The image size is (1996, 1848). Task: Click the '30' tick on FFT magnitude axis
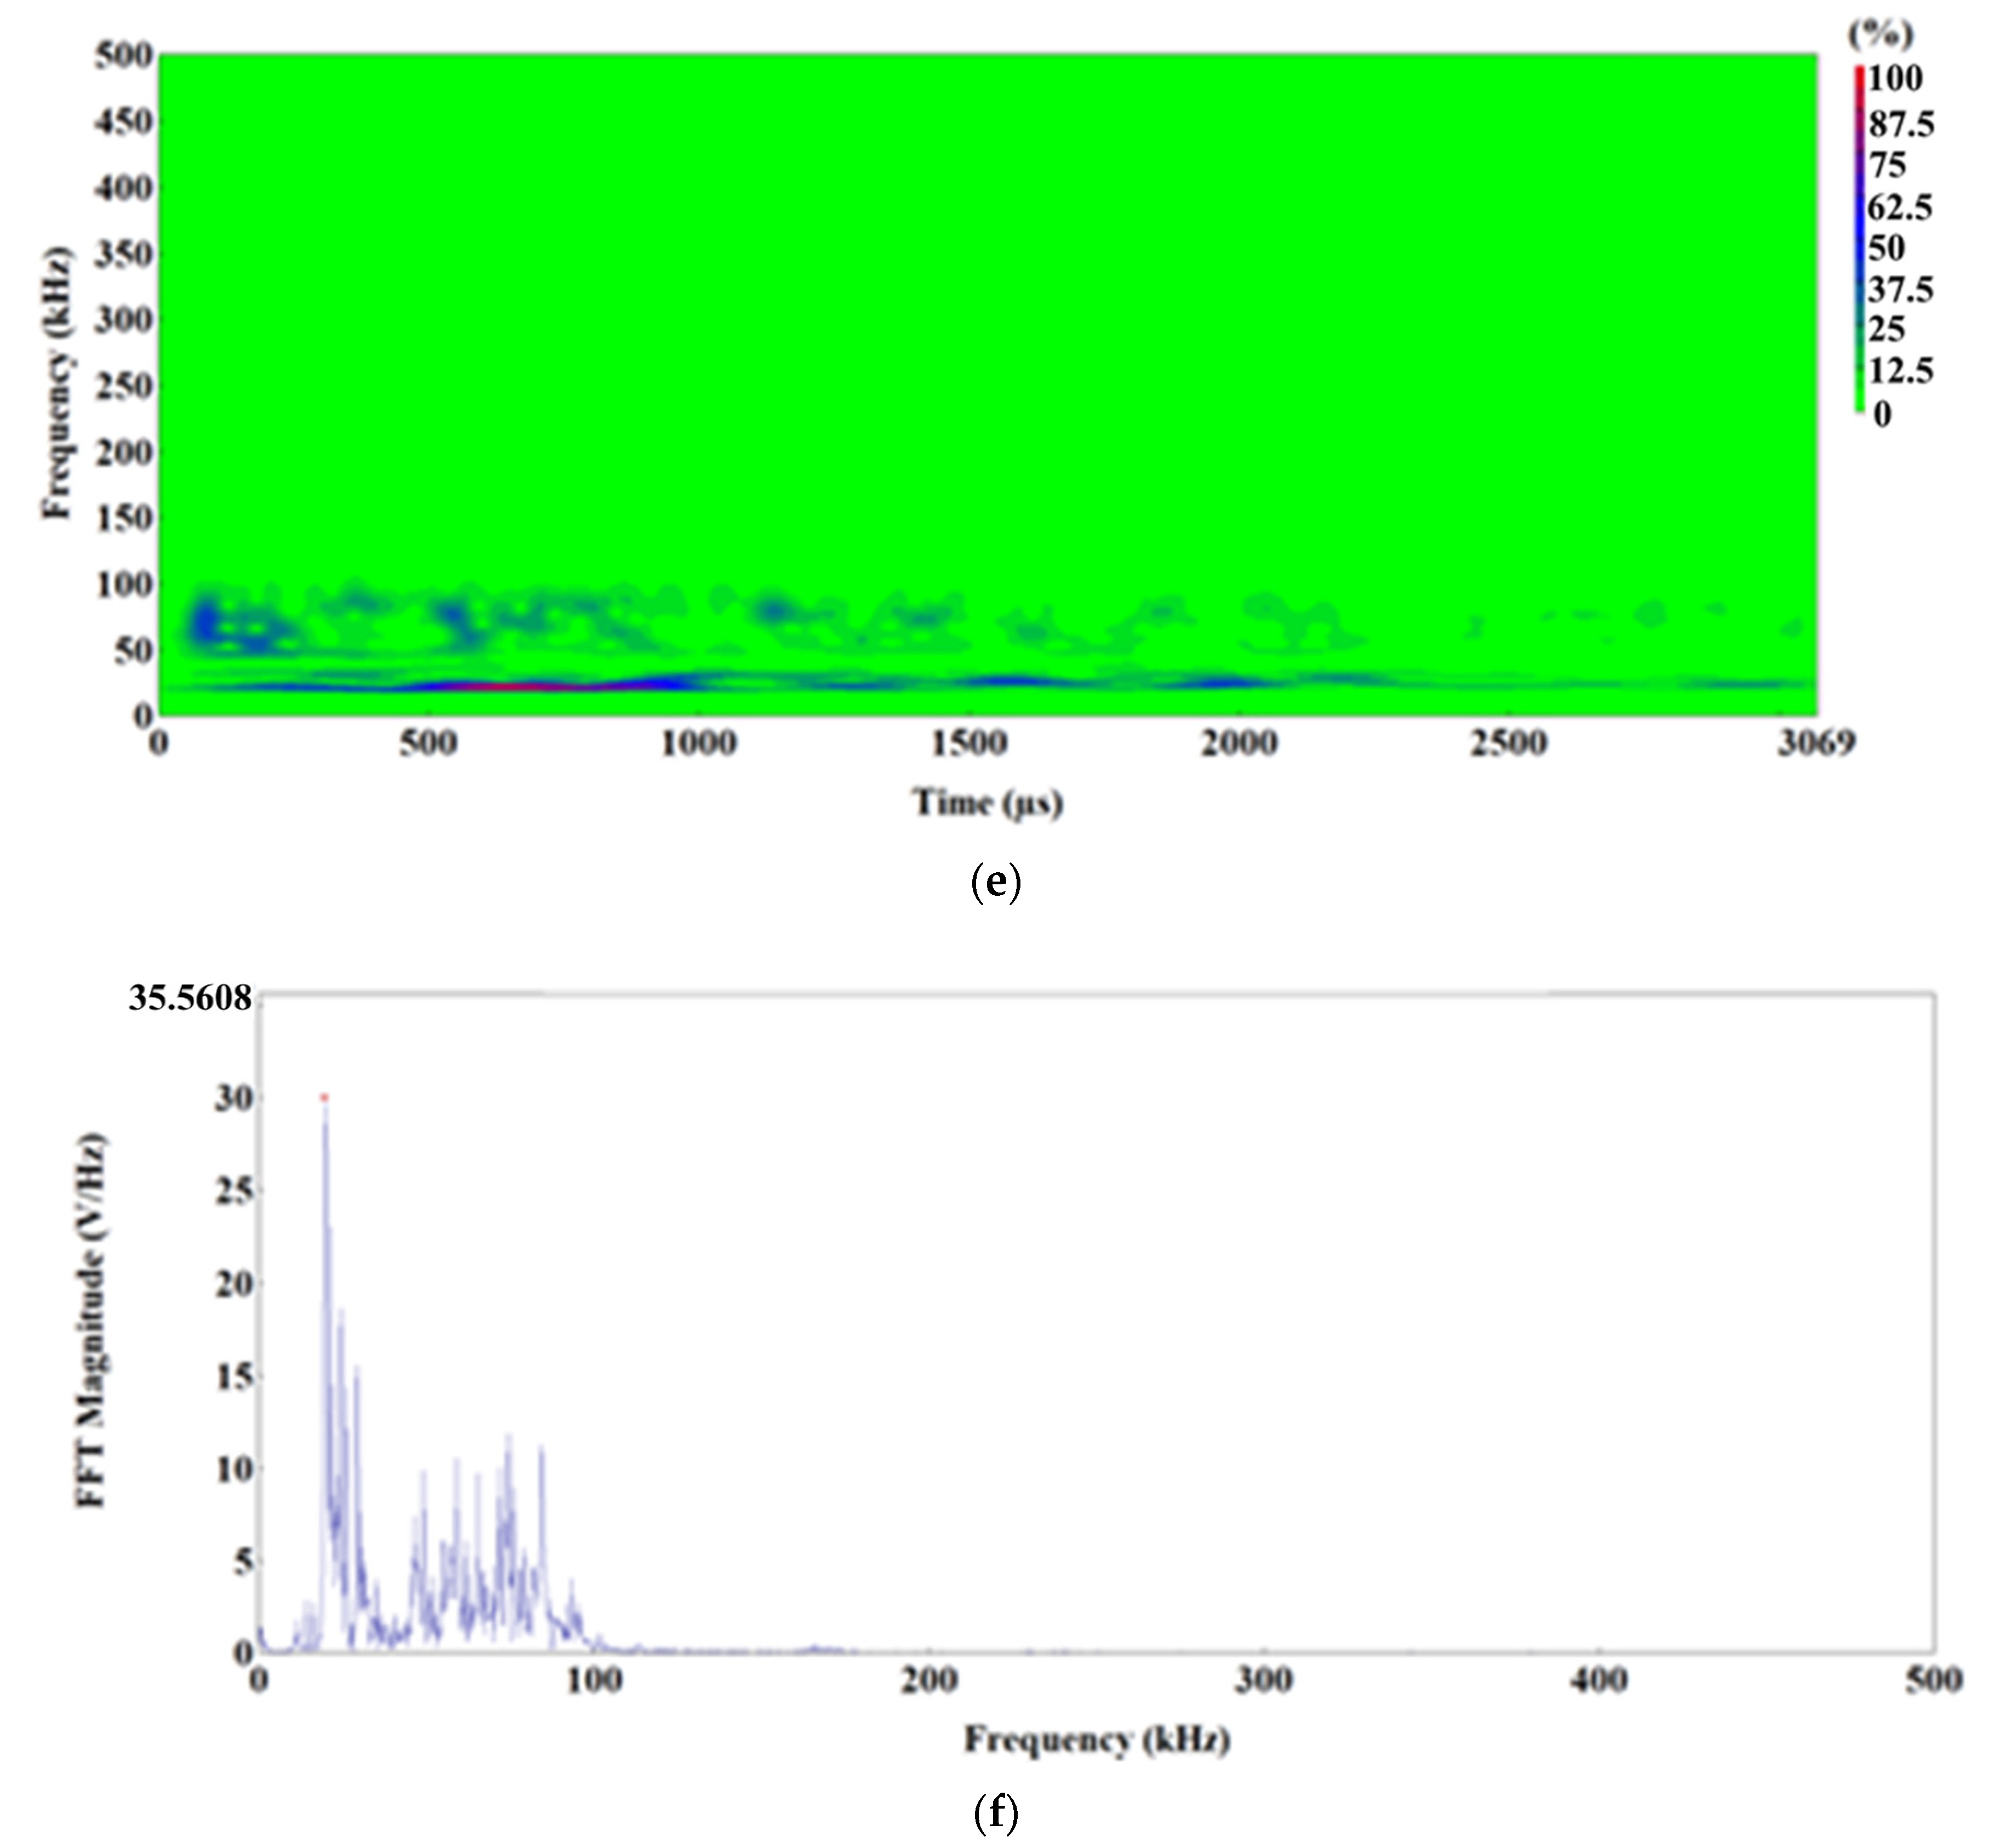click(x=232, y=1098)
